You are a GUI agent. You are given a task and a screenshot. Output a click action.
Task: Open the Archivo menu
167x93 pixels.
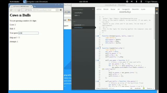click(99, 9)
